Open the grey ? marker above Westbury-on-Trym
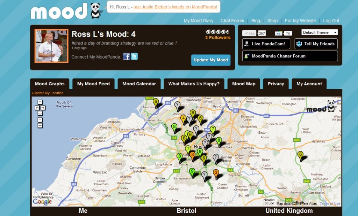Screen dimensions: 358x216 pos(177,106)
